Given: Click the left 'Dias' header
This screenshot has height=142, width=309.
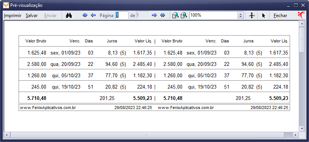Looking at the screenshot, I should (89, 41).
